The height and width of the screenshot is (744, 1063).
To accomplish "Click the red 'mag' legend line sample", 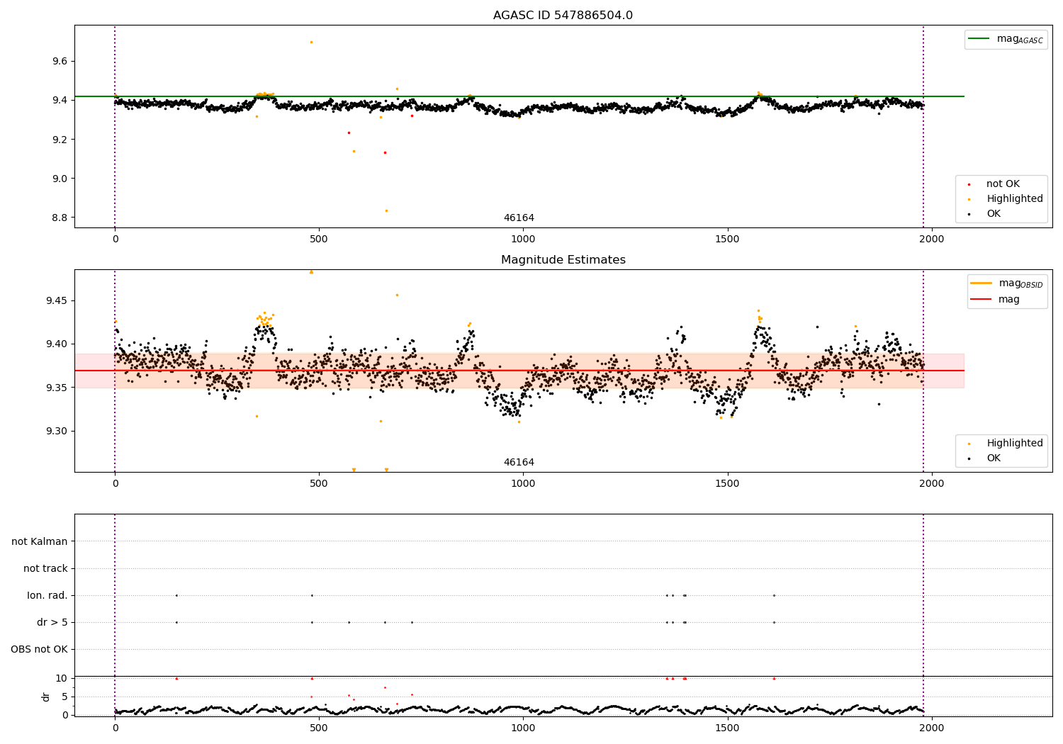I will point(982,299).
